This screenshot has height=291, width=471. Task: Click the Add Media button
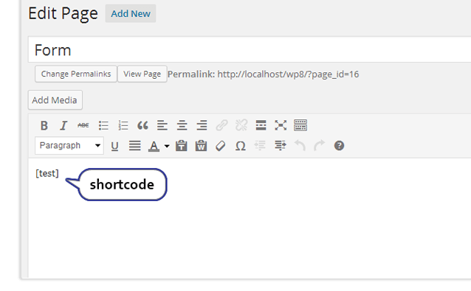[55, 100]
